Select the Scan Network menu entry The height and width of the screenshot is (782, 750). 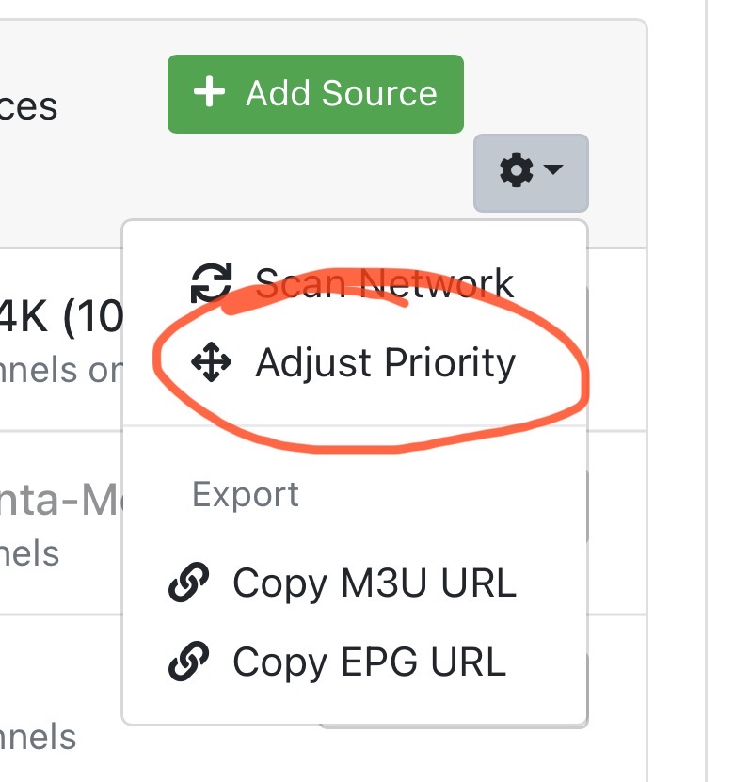[384, 283]
